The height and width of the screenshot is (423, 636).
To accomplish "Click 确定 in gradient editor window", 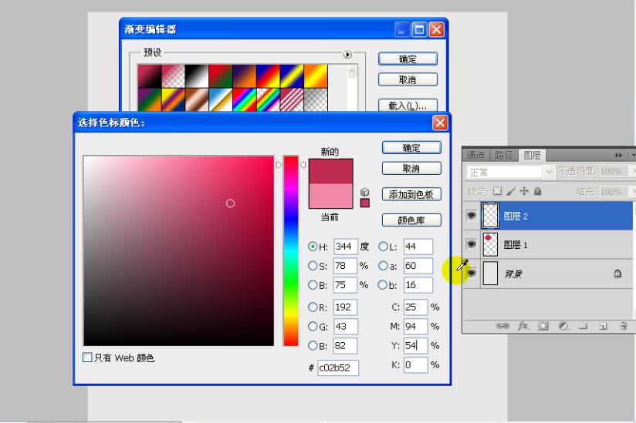I will click(x=408, y=59).
